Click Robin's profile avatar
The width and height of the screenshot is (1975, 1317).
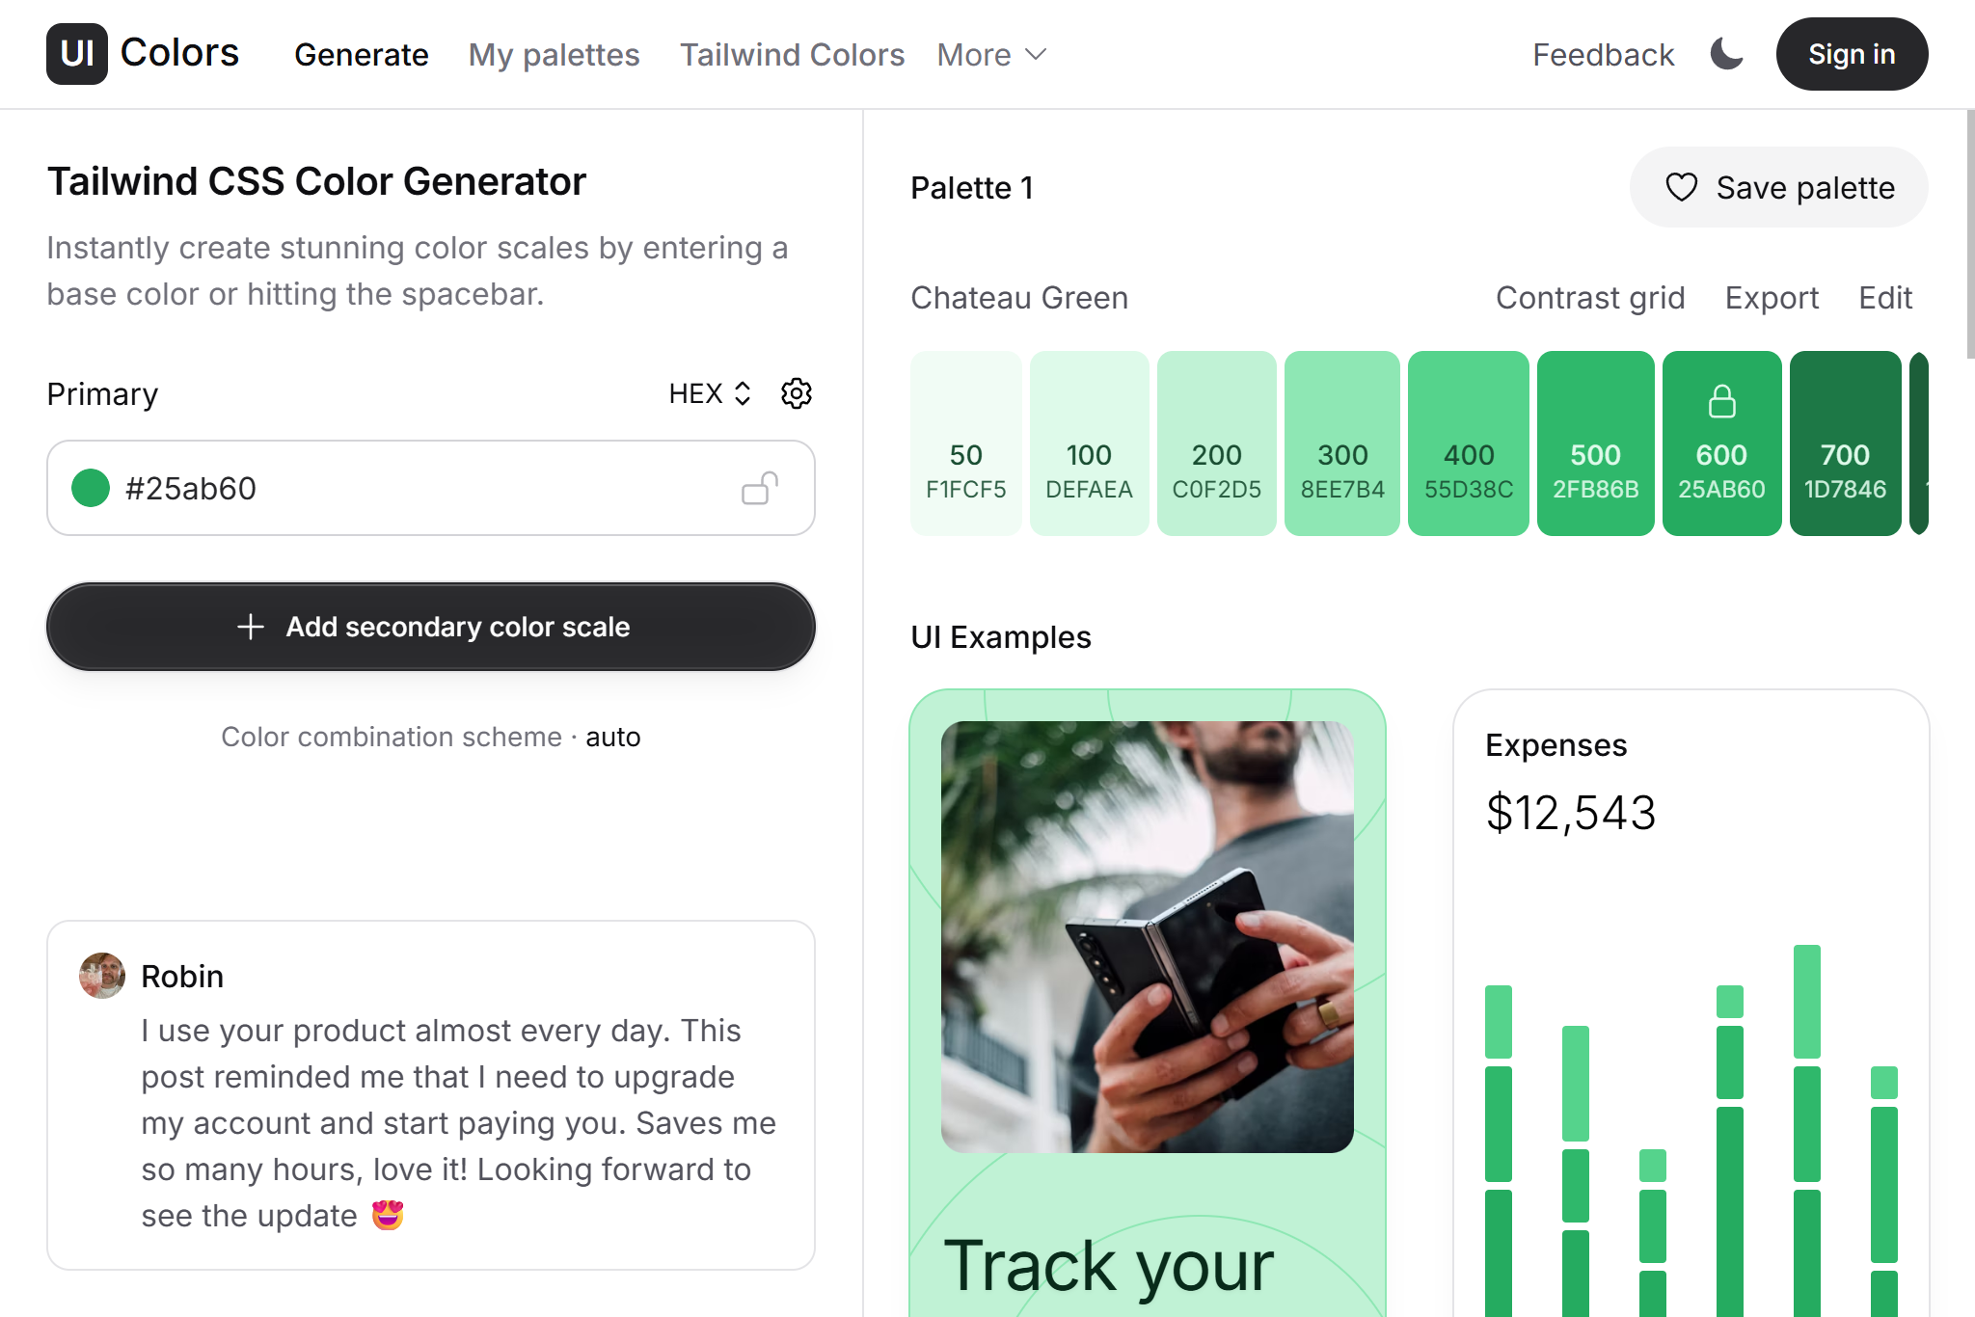(101, 976)
